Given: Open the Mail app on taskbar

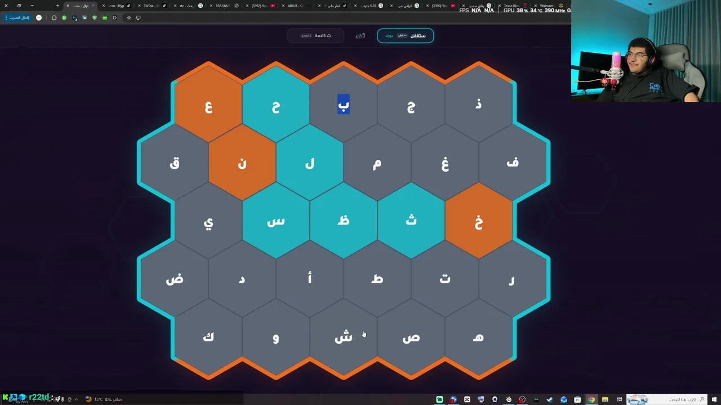Looking at the screenshot, I should pos(564,399).
